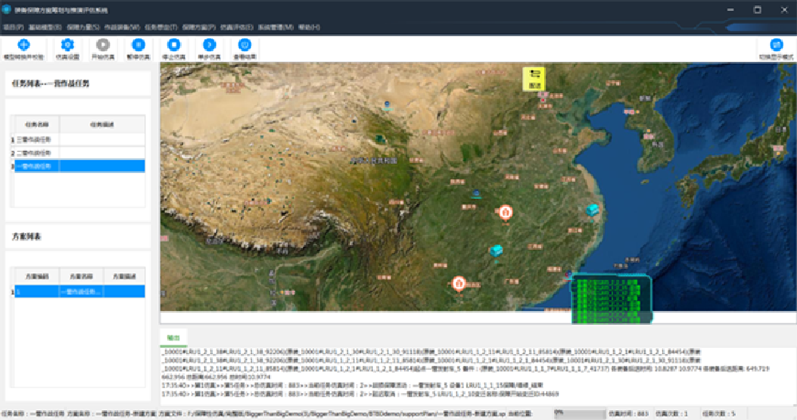Stop simulation with 停止仿真 icon
797x420 pixels.
[173, 45]
